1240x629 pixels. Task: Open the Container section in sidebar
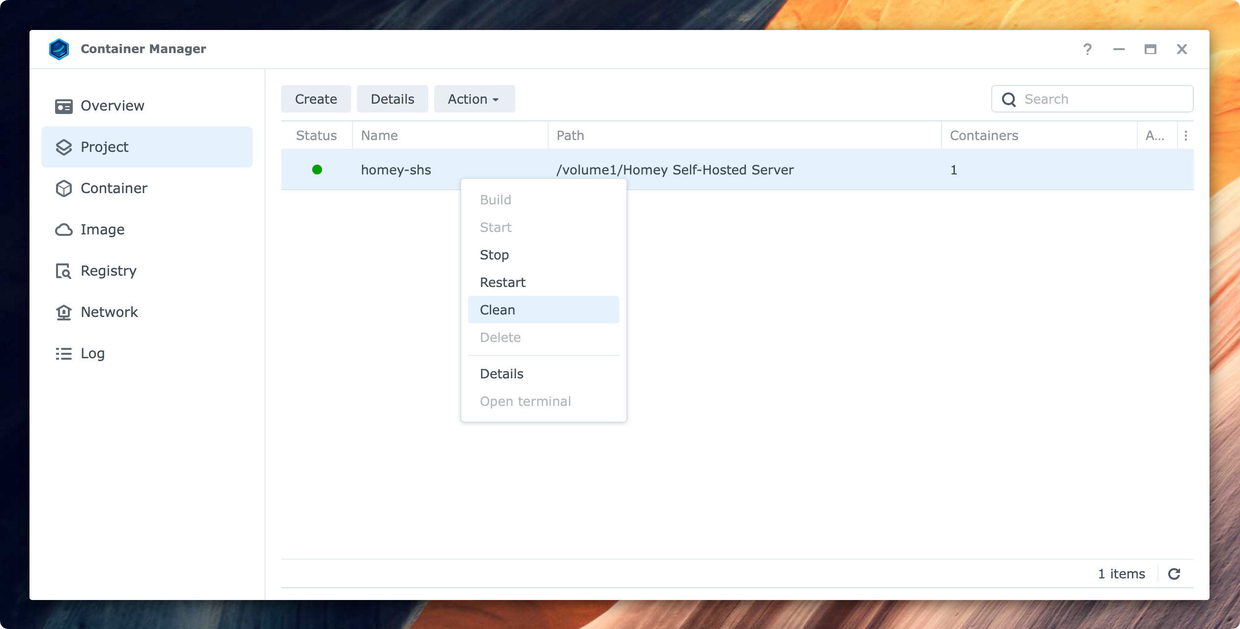(x=114, y=188)
